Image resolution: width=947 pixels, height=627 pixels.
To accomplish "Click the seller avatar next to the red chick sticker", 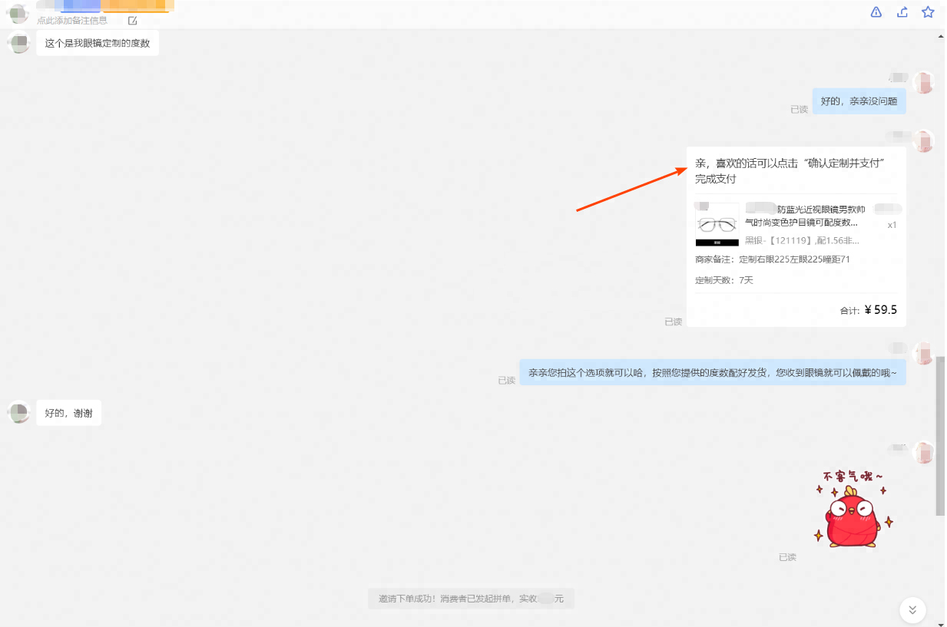I will pos(924,453).
